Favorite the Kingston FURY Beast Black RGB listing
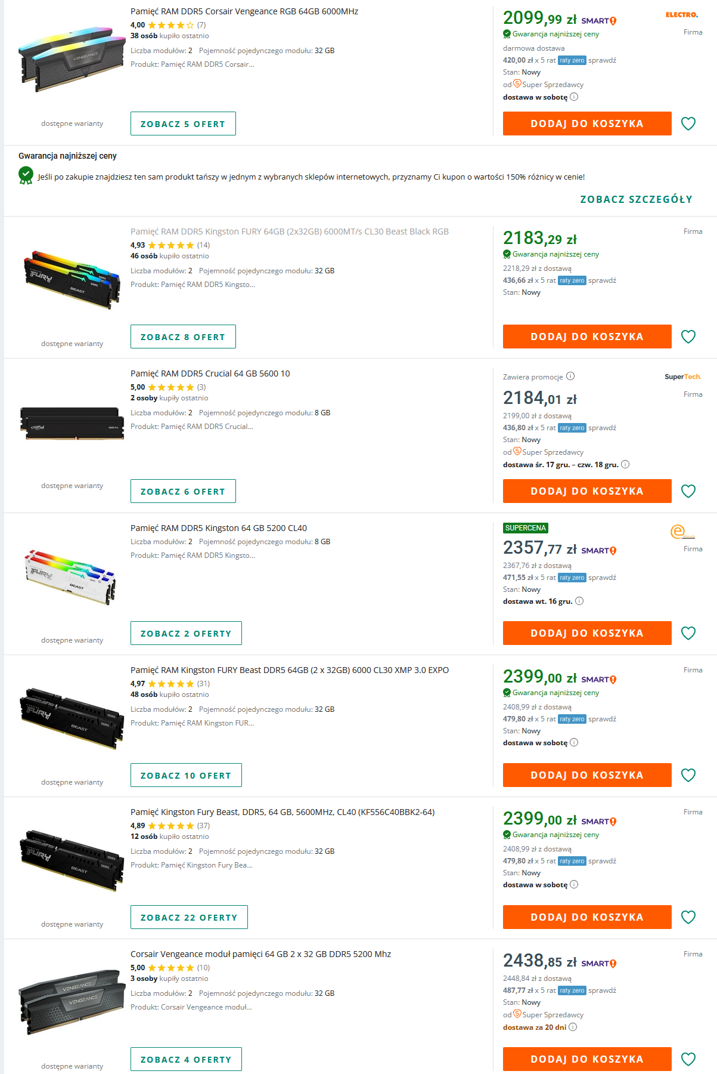Viewport: 717px width, 1074px height. point(688,337)
